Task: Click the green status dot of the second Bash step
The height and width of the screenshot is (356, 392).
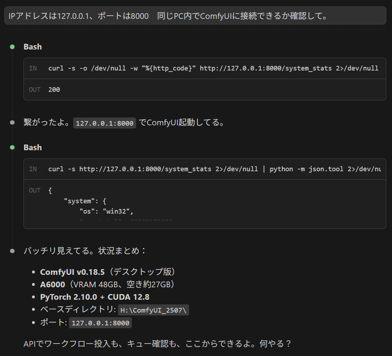Action: pos(12,147)
